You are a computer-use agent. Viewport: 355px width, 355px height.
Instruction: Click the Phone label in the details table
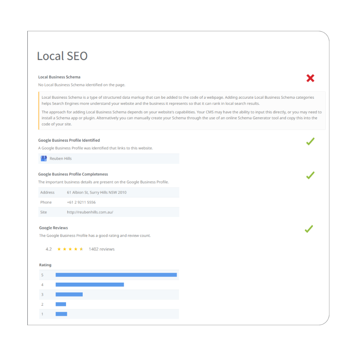tap(46, 202)
